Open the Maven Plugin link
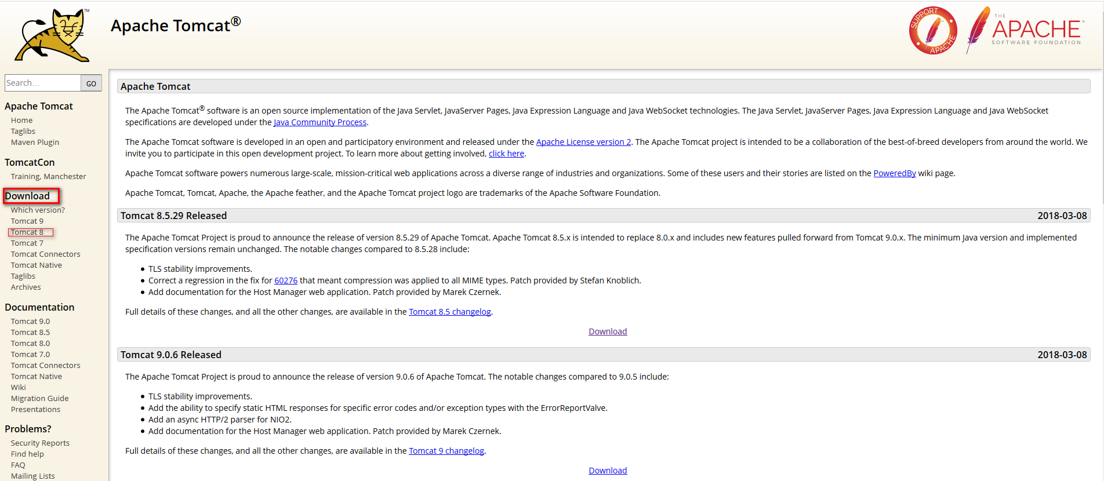1104x481 pixels. coord(35,142)
